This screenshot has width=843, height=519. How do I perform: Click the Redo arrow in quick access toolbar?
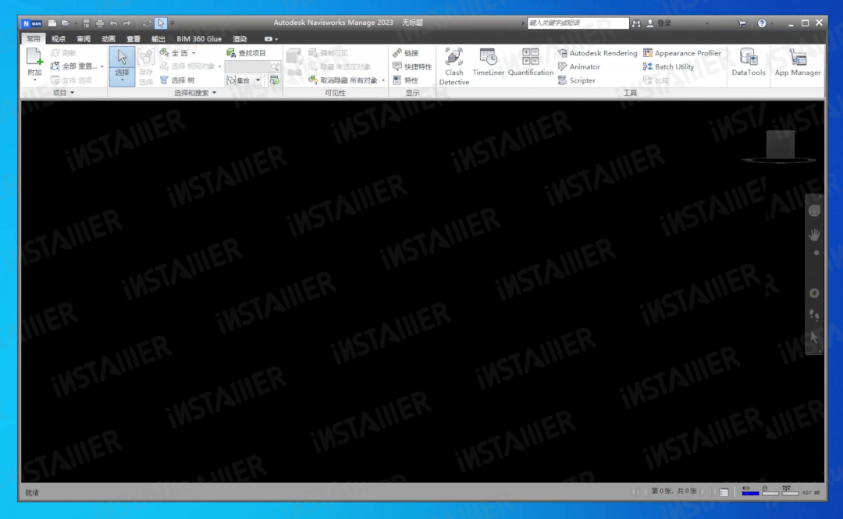tap(127, 23)
